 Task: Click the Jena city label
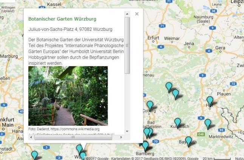(189, 44)
